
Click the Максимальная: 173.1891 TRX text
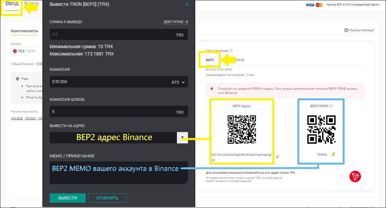82,54
